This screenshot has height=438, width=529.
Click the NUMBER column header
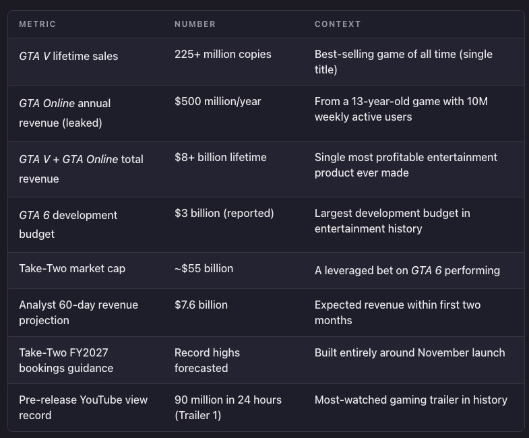pyautogui.click(x=195, y=24)
